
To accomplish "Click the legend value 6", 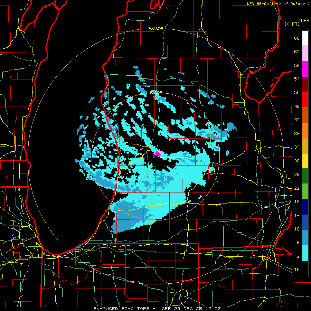I will (298, 243).
